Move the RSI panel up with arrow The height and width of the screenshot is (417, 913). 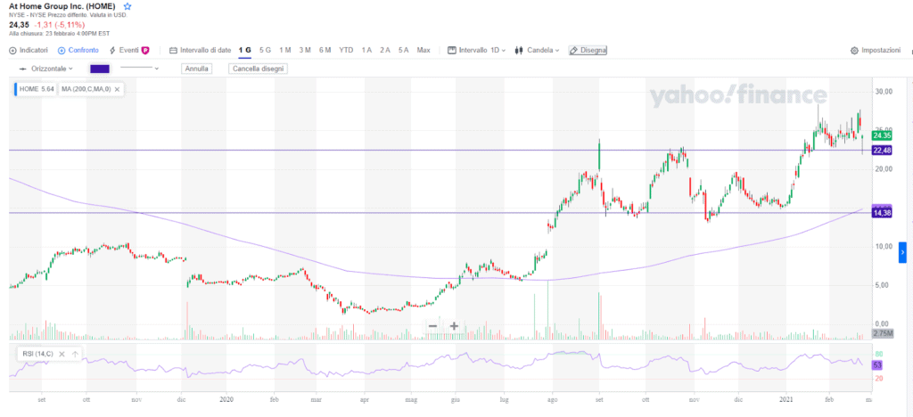75,354
